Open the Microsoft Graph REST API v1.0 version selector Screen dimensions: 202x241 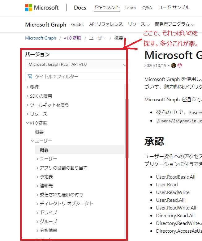[x=77, y=64]
